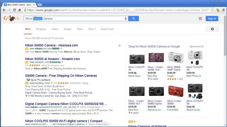Start voice search with the microphone icon
The image size is (227, 127).
click(126, 19)
